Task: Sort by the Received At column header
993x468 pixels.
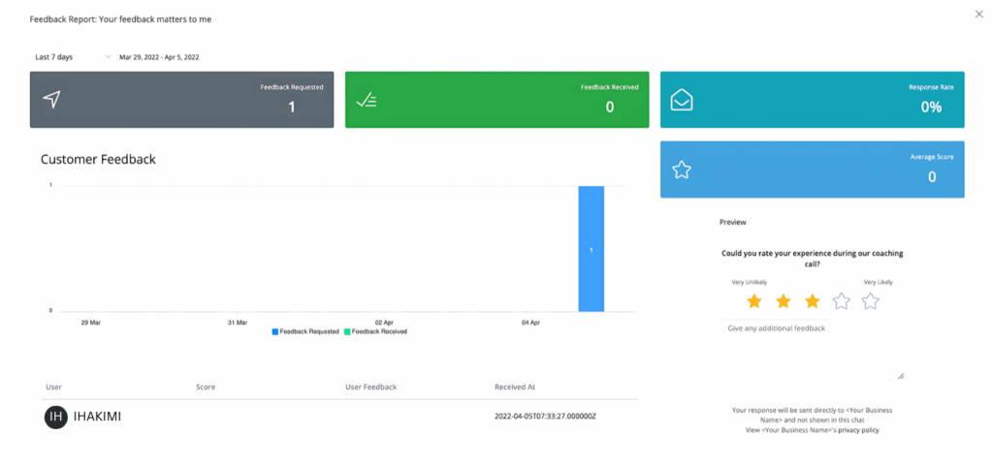Action: coord(514,388)
